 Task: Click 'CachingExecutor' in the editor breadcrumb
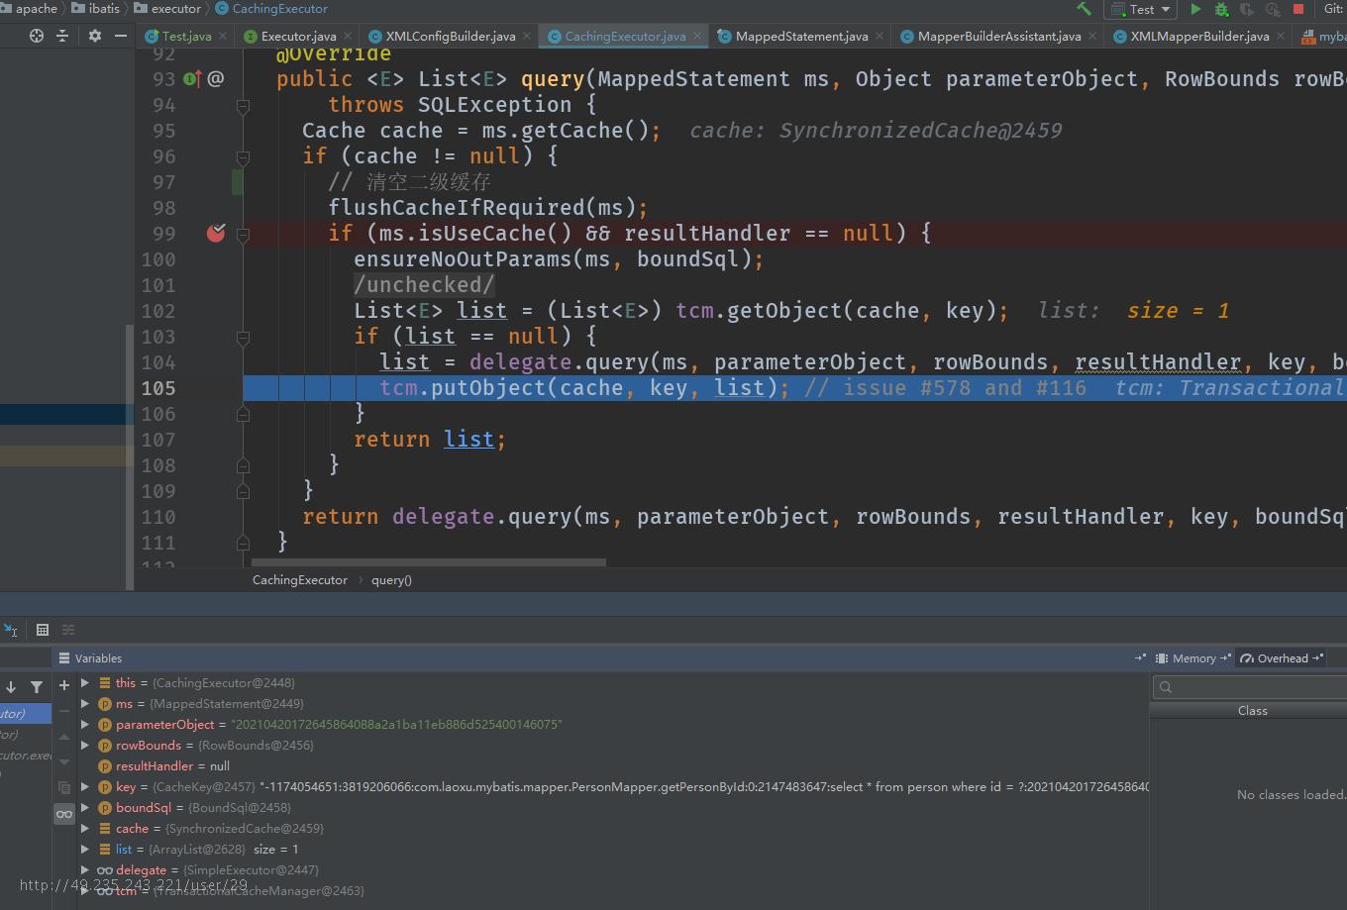tap(300, 580)
